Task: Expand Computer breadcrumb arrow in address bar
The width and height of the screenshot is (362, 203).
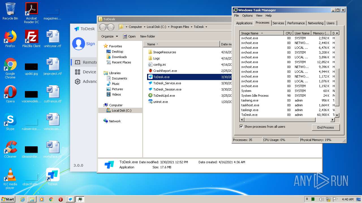Action: [x=144, y=27]
